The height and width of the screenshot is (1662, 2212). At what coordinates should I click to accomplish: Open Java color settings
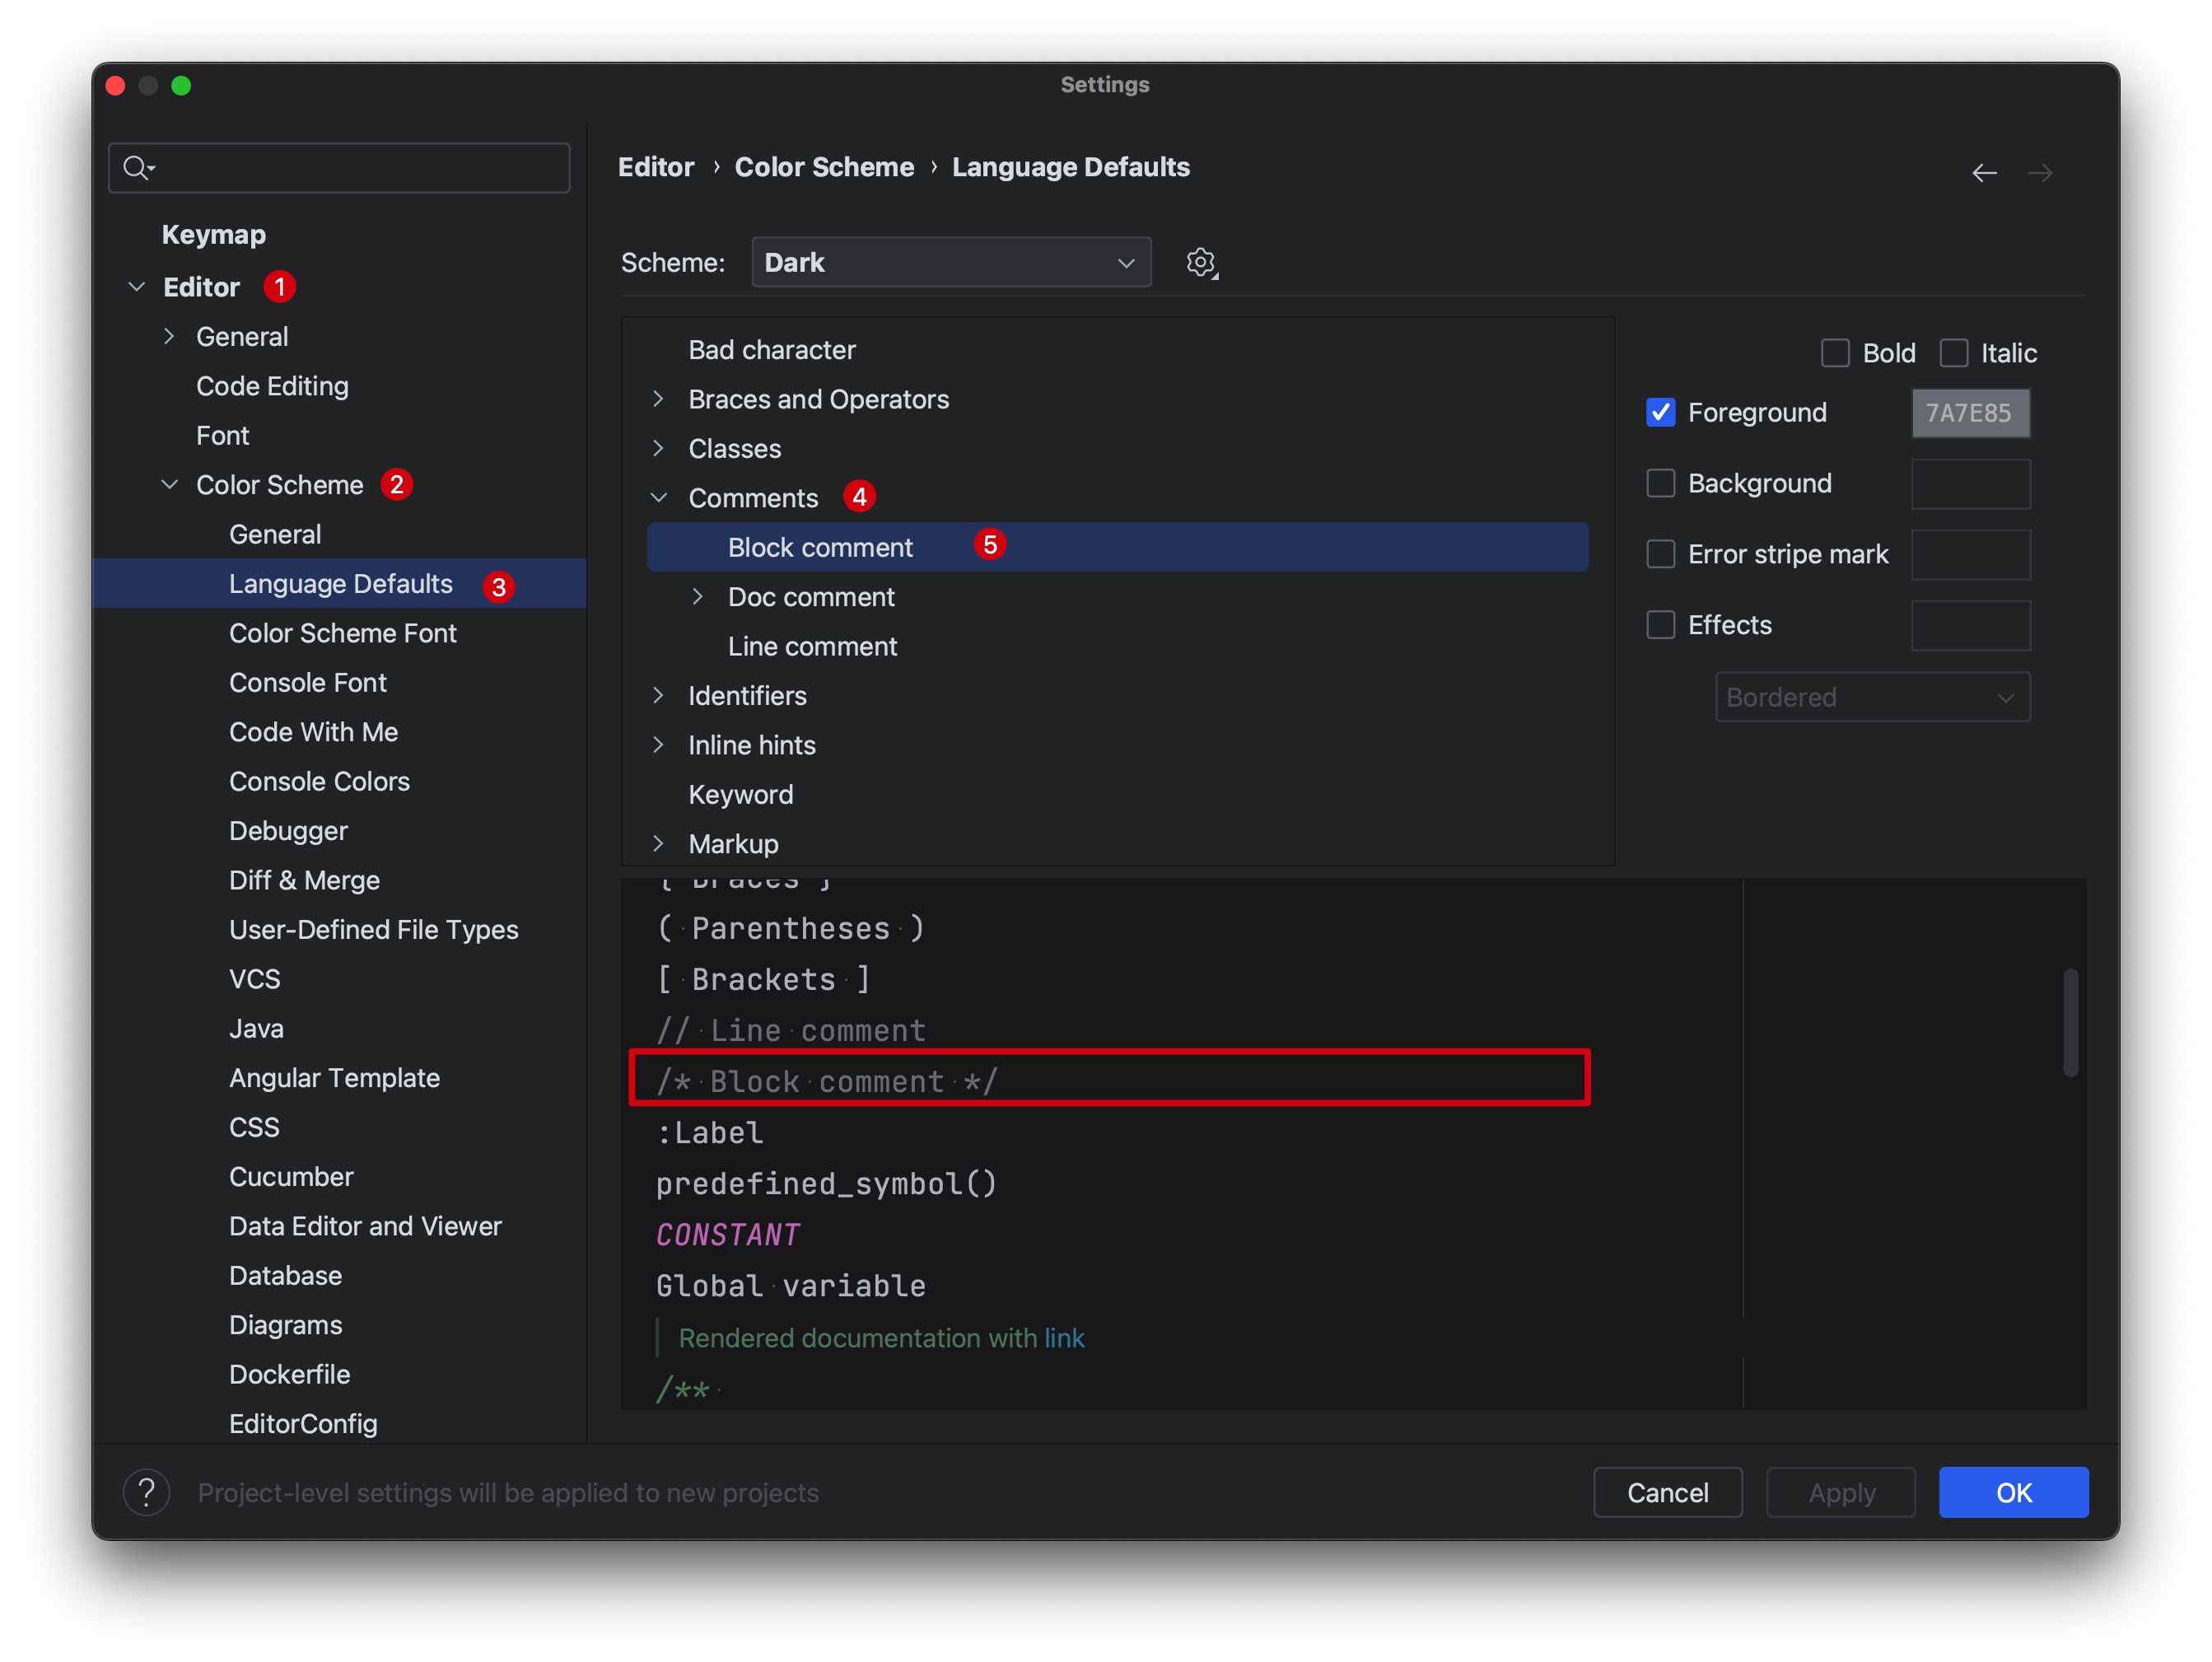tap(256, 1028)
